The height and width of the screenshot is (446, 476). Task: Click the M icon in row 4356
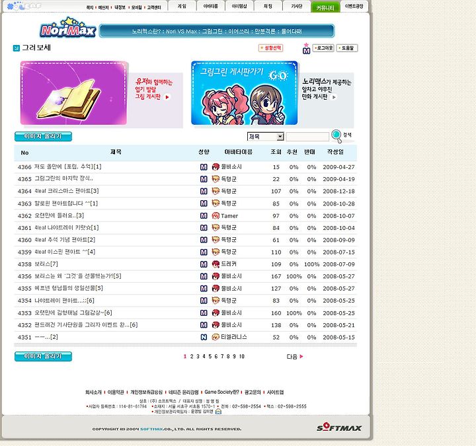click(204, 276)
